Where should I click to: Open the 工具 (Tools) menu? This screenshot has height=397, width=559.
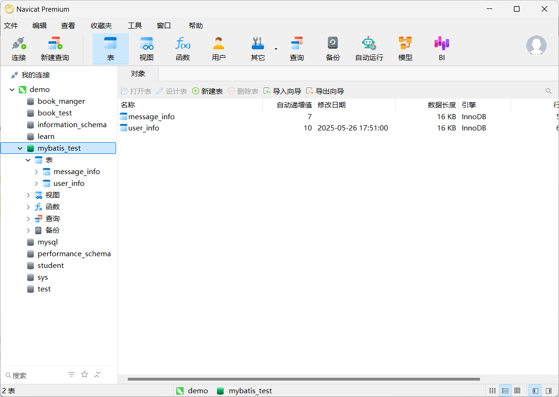135,26
